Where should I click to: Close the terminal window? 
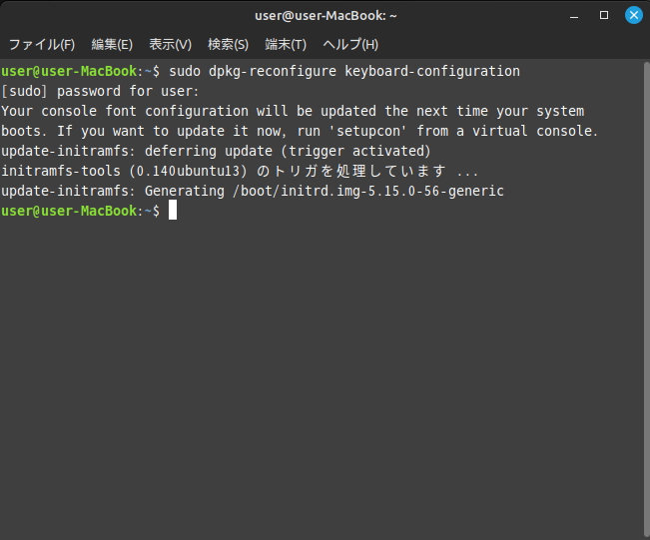click(634, 15)
